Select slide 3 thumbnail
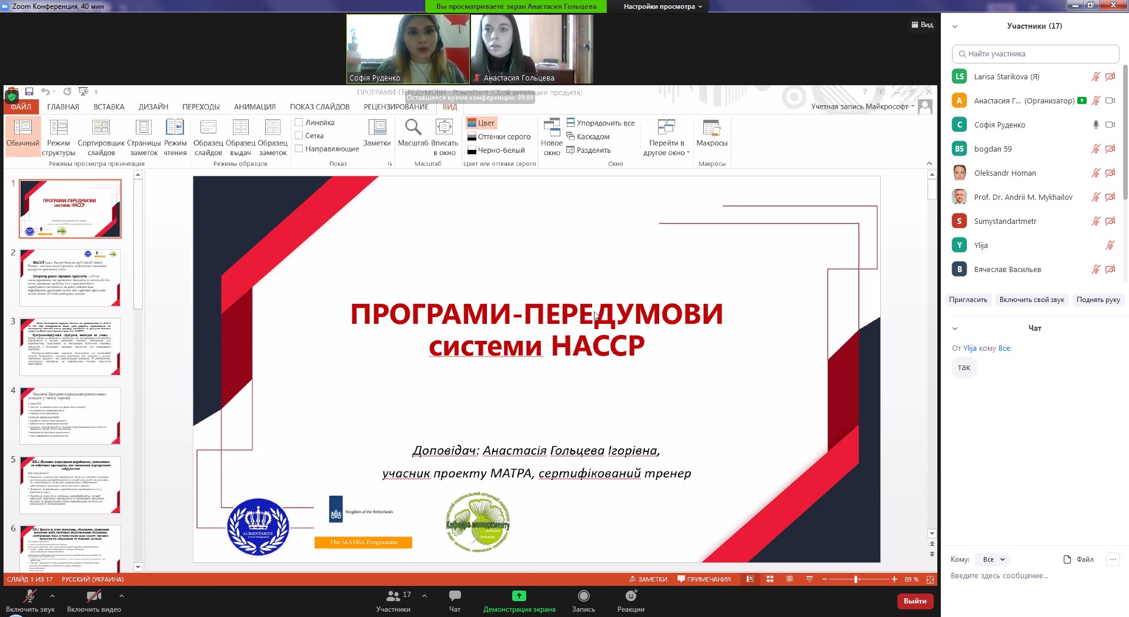 click(70, 347)
